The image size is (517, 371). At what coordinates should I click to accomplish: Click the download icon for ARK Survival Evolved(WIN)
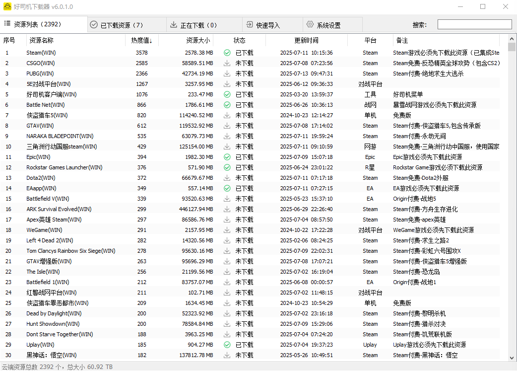click(x=227, y=209)
